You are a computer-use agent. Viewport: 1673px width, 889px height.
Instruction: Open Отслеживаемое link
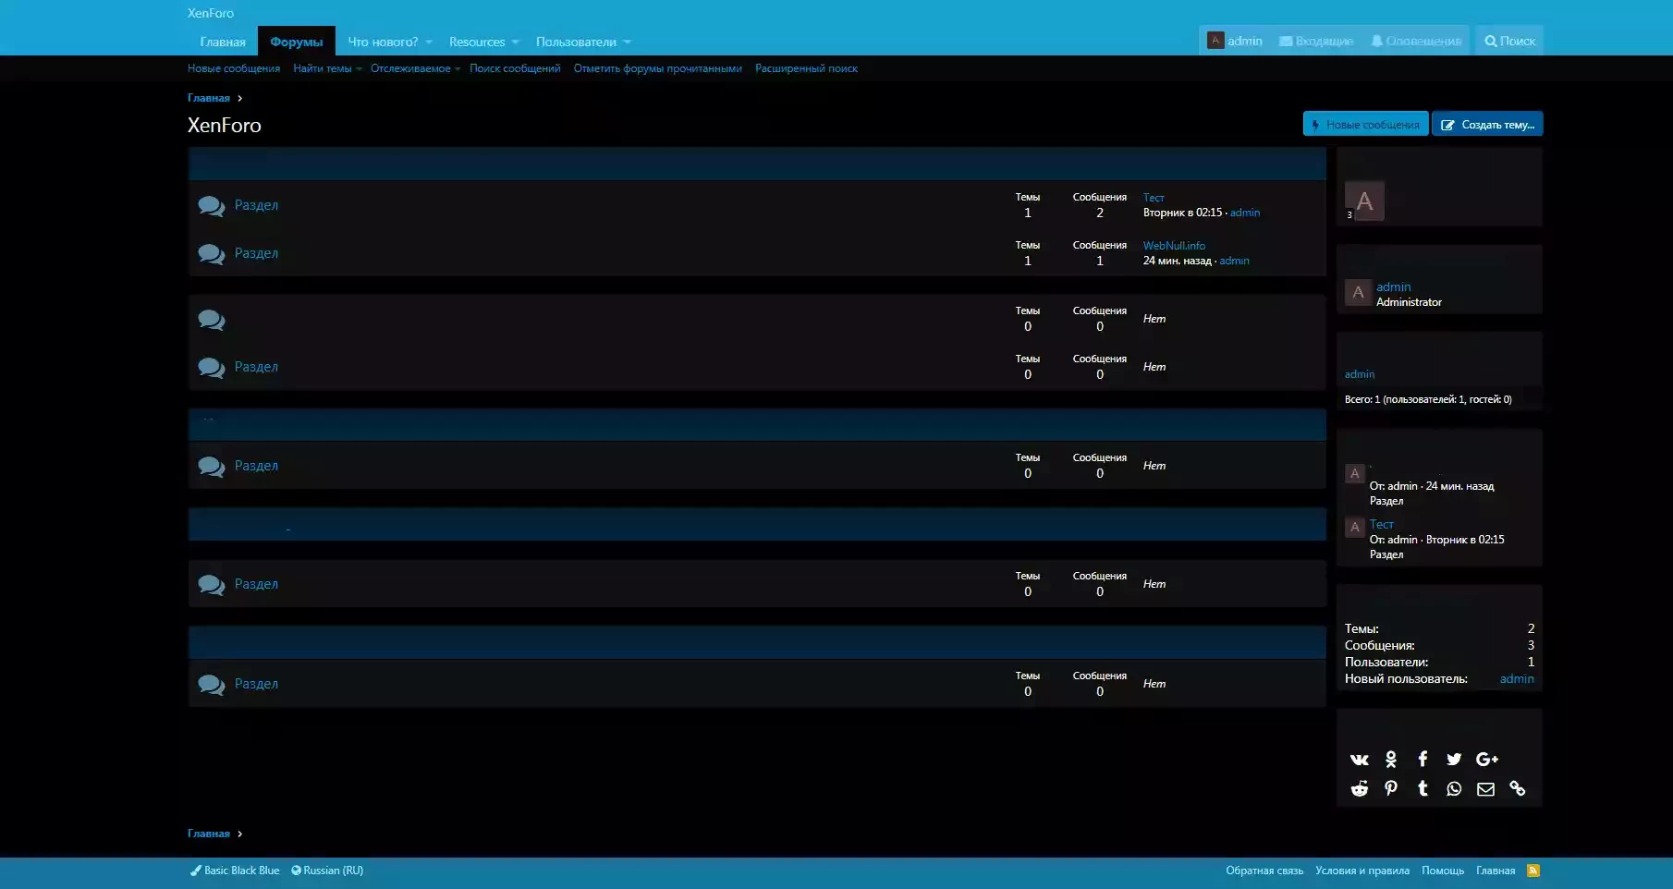point(410,68)
